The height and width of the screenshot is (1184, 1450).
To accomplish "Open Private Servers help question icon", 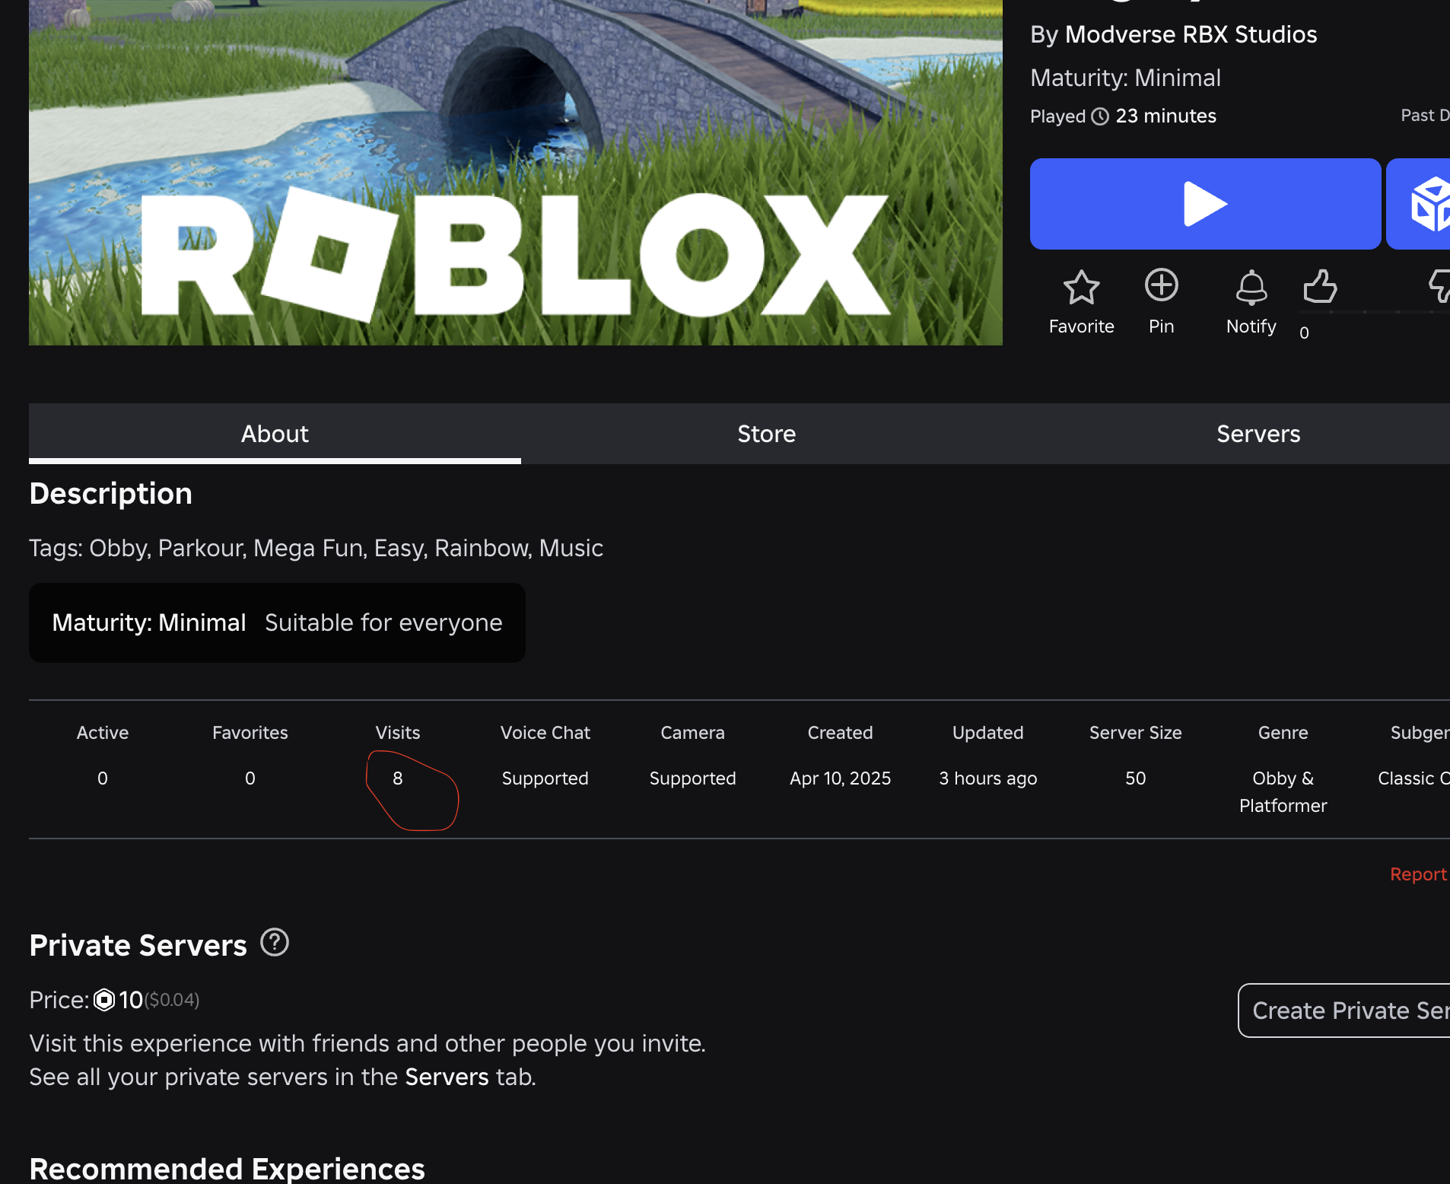I will (x=275, y=943).
